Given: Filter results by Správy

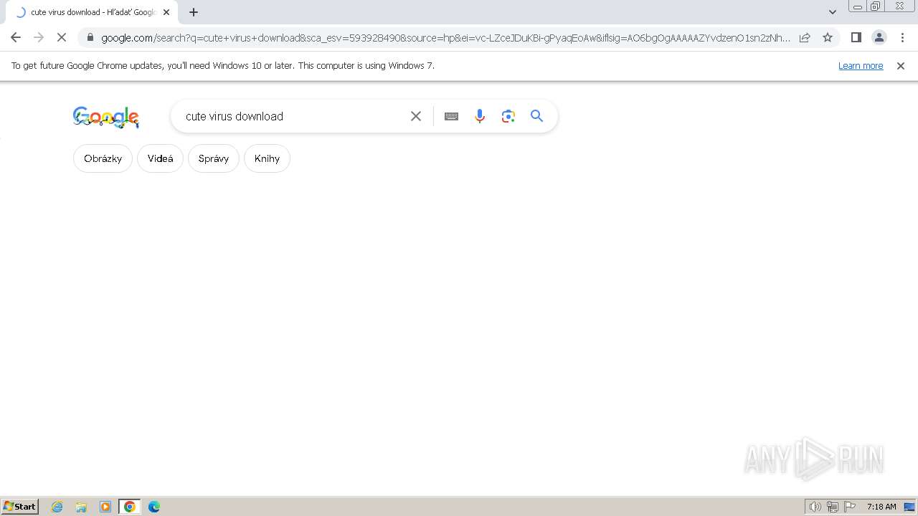Looking at the screenshot, I should click(x=214, y=158).
